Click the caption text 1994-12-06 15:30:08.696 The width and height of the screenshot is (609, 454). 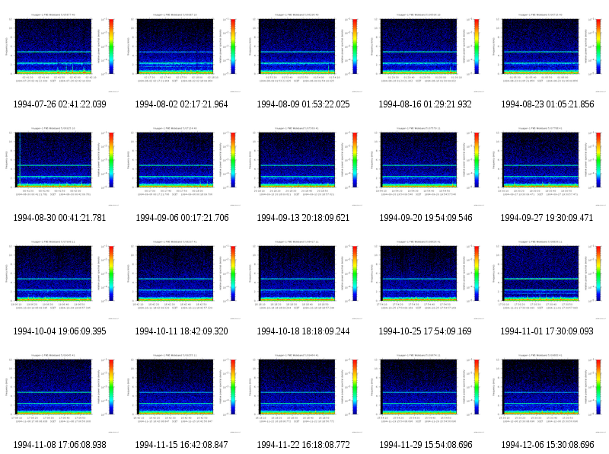tap(547, 445)
